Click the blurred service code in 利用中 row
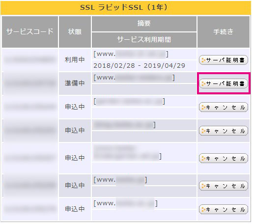The image size is (253, 224). (30, 60)
